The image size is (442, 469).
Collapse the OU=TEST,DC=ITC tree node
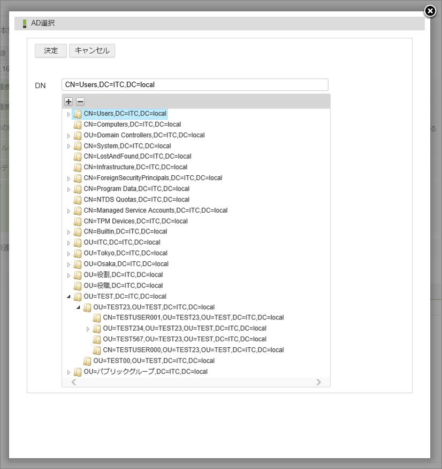pyautogui.click(x=68, y=296)
